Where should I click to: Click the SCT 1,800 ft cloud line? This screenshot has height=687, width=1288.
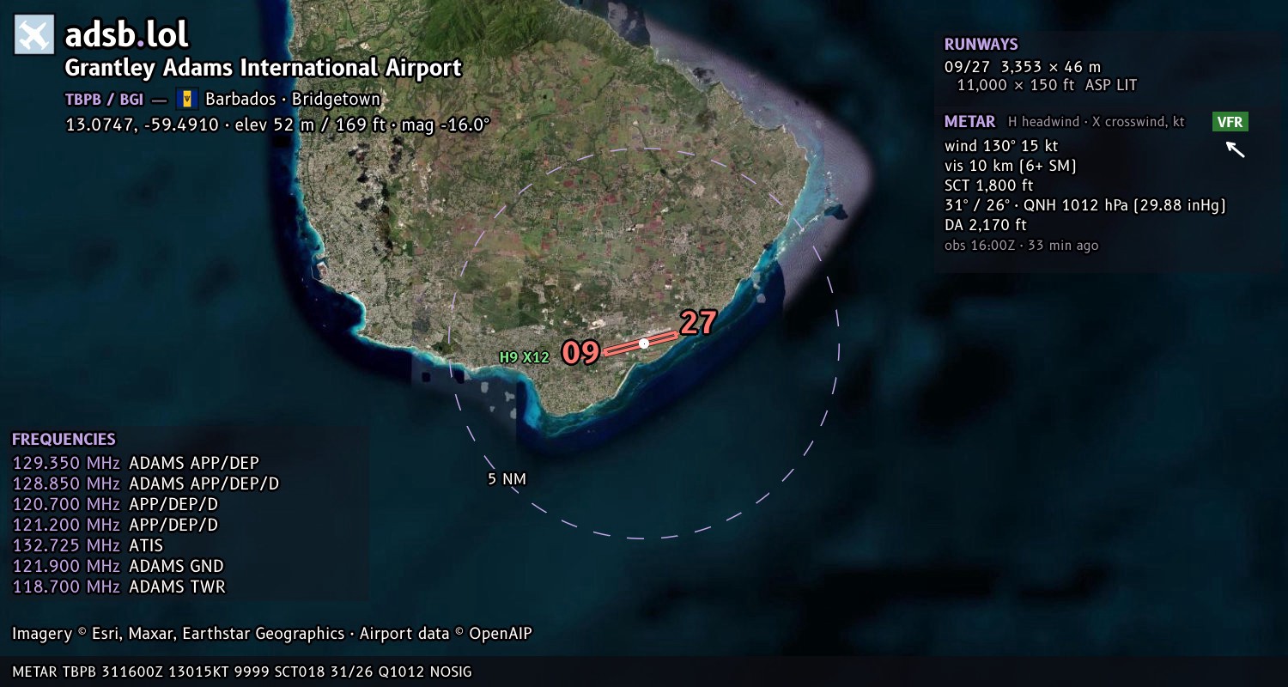click(989, 185)
